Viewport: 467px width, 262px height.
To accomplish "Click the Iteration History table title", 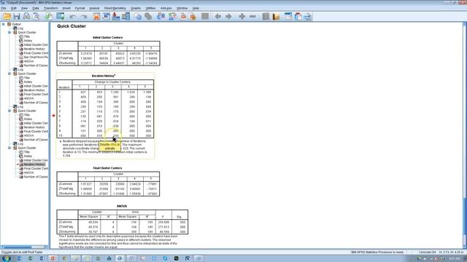I will pyautogui.click(x=104, y=76).
